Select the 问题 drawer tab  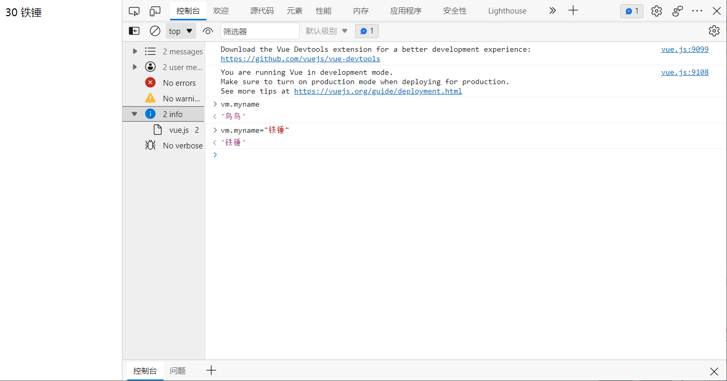pyautogui.click(x=178, y=371)
